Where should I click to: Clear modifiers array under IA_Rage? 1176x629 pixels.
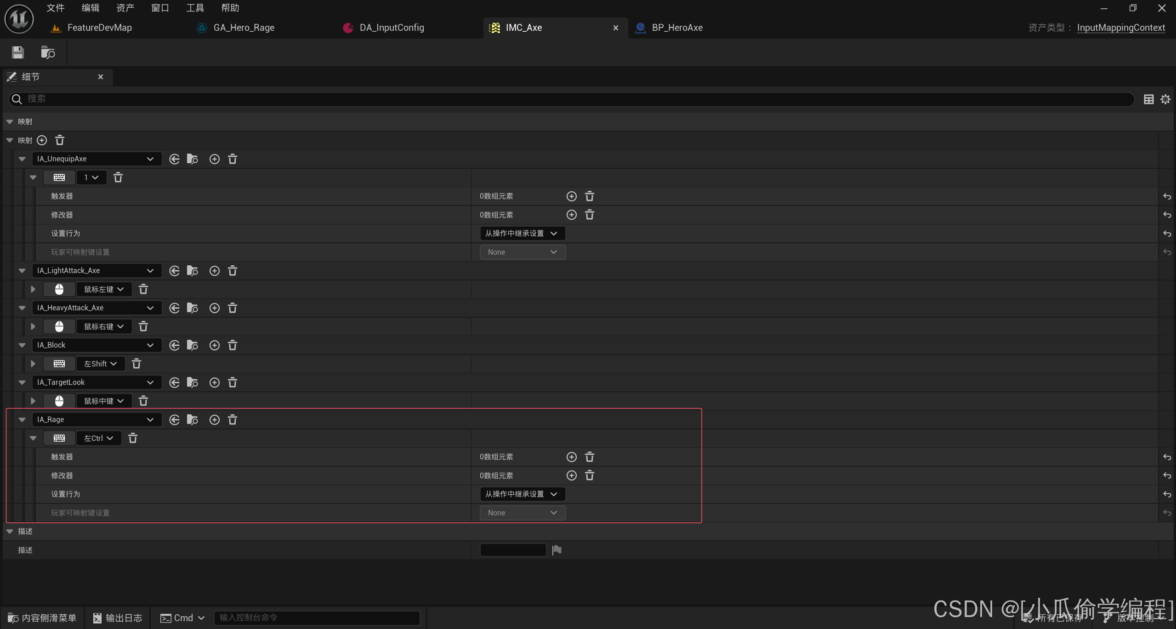click(590, 475)
